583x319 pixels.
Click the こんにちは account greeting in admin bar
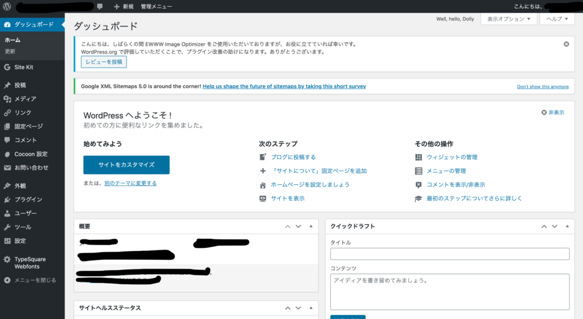(x=528, y=6)
